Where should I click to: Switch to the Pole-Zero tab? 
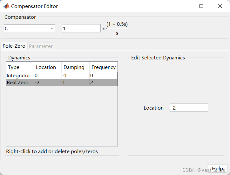tap(14, 46)
